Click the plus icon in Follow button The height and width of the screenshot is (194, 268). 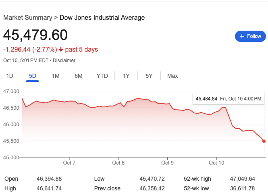[242, 36]
